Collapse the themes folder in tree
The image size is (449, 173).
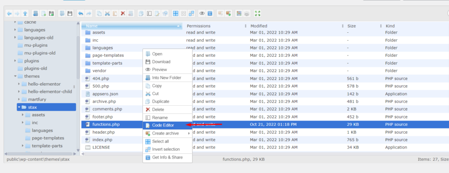[15, 76]
